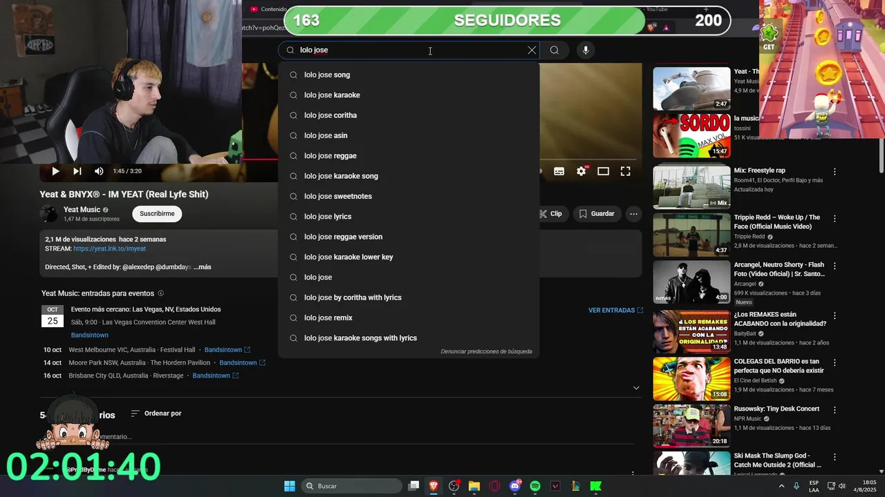885x497 pixels.
Task: Expand events list with the chevron arrow
Action: pyautogui.click(x=636, y=388)
